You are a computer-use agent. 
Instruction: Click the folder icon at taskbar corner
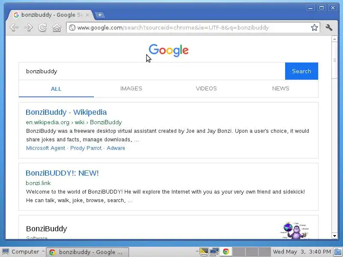click(x=338, y=252)
